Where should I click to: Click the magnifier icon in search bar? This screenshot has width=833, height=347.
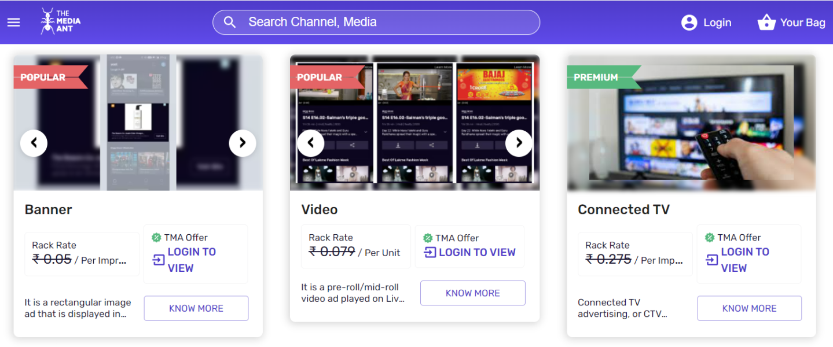230,21
